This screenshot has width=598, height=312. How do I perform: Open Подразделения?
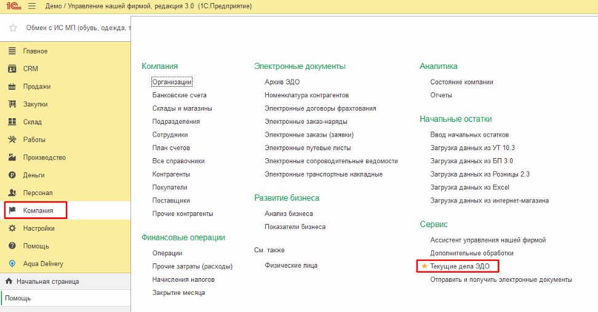(176, 121)
